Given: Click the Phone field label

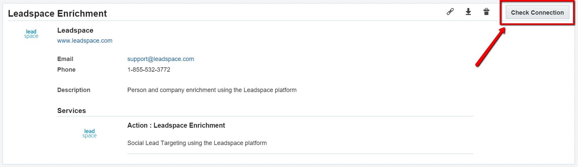Looking at the screenshot, I should coord(66,70).
